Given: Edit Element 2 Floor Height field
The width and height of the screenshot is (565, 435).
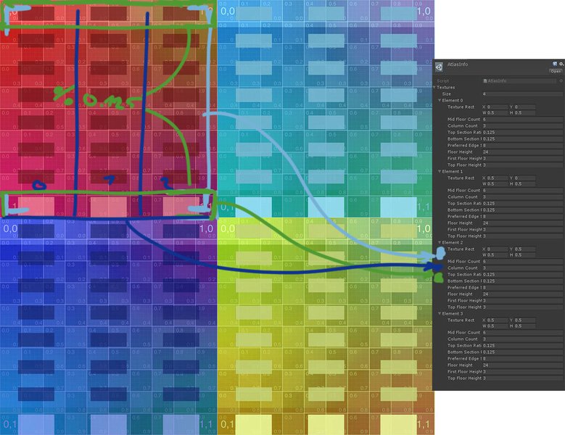Looking at the screenshot, I should pos(522,294).
